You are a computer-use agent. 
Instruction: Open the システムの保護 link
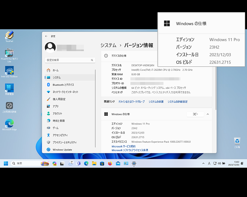point(156,102)
